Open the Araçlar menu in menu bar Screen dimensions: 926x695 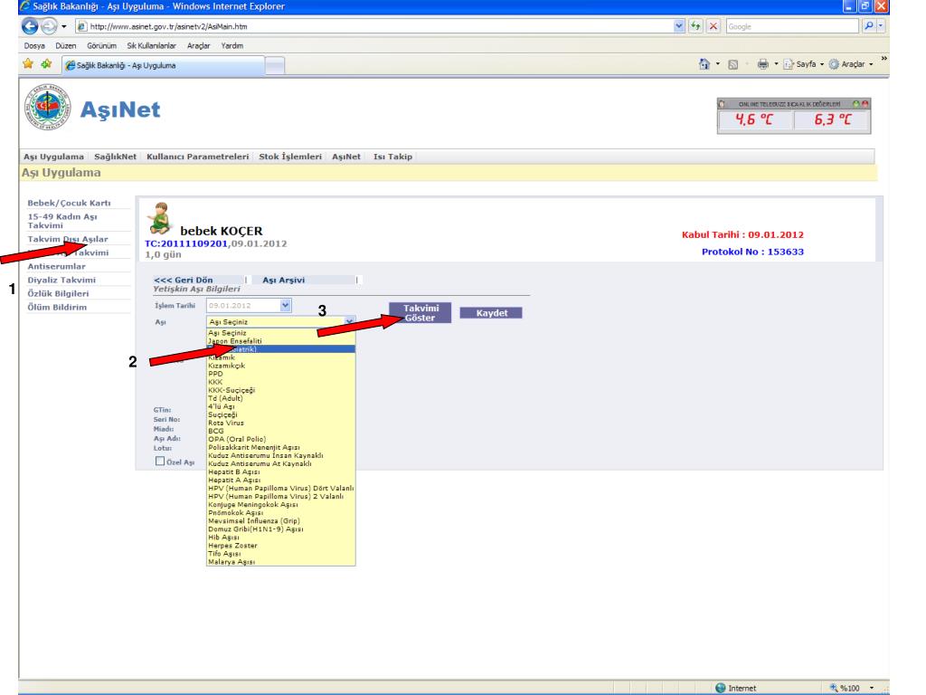pyautogui.click(x=198, y=45)
